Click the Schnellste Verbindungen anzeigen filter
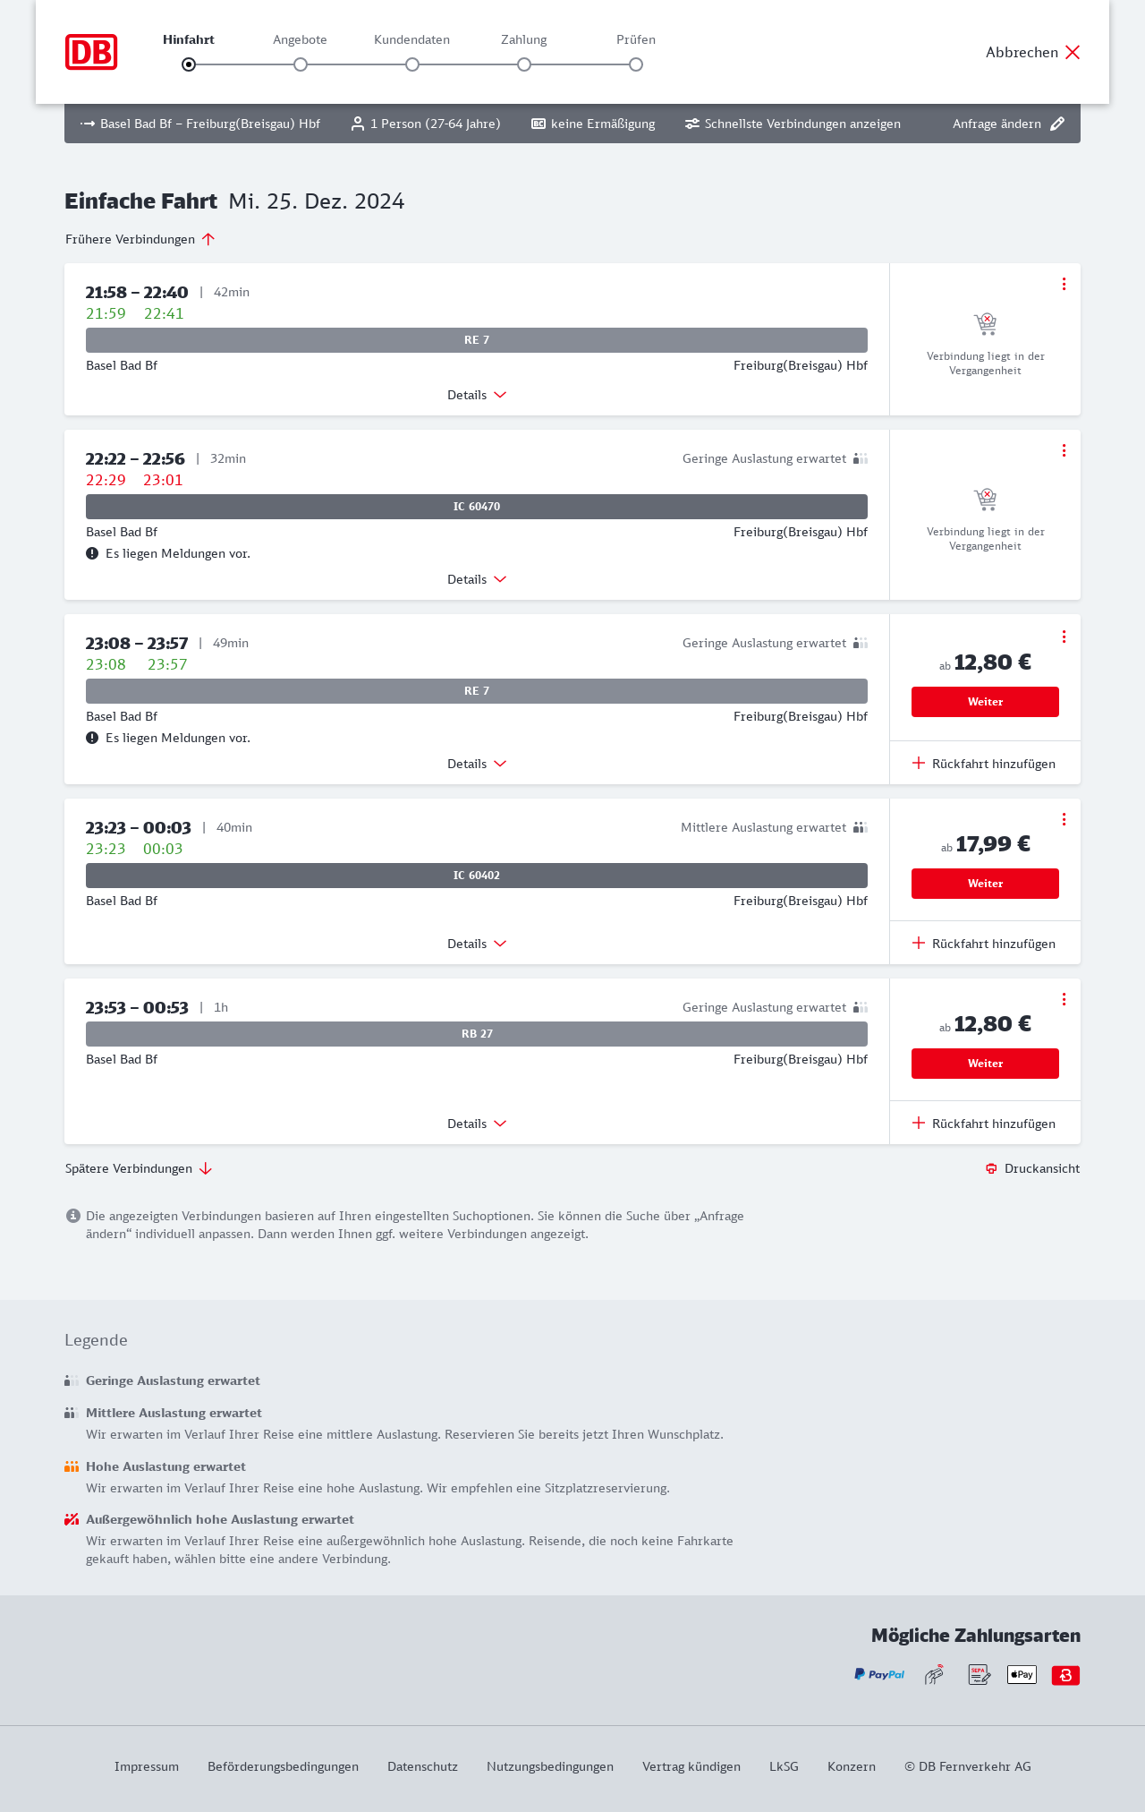Screen dimensions: 1145x1812 793,124
